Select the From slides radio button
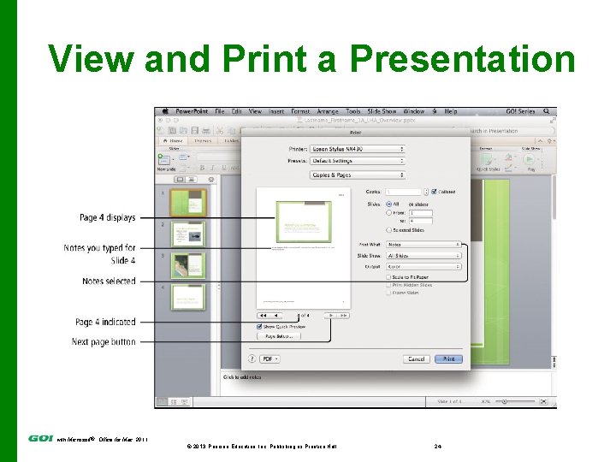 click(x=389, y=212)
